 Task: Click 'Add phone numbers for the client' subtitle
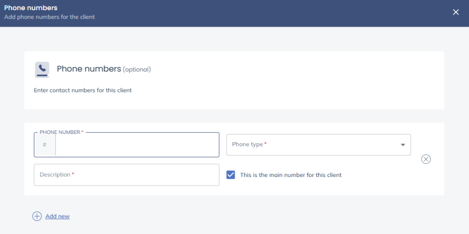[49, 17]
